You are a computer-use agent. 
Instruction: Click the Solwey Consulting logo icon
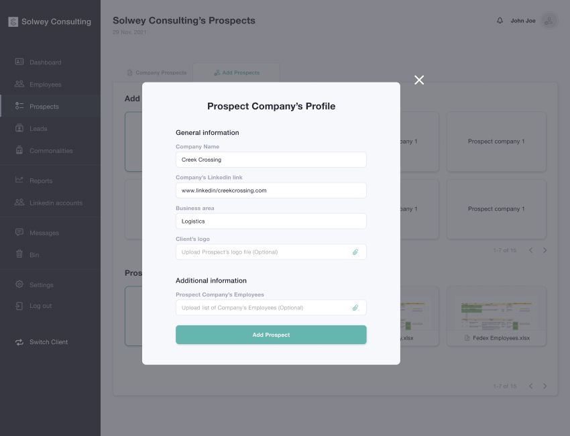tap(13, 22)
